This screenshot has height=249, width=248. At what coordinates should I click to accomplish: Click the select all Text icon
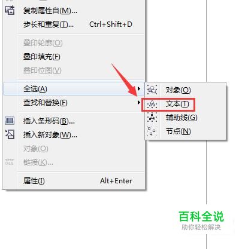152,104
